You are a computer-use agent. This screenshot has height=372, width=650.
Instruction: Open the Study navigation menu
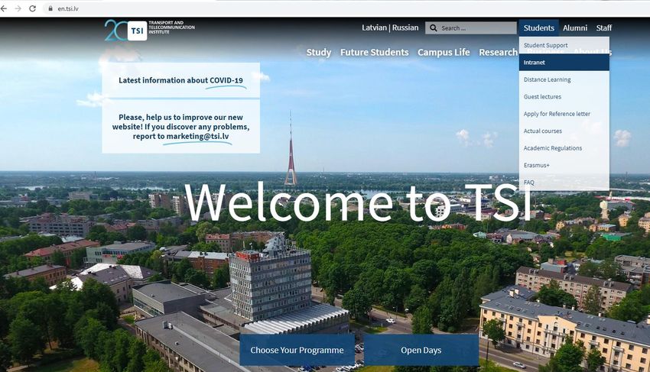[319, 52]
